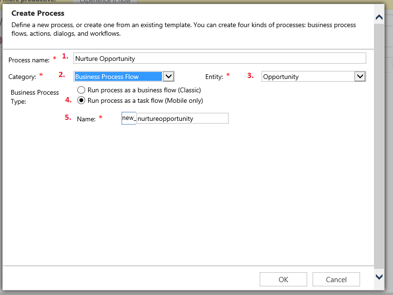Click the Opportunity value in Entity box
393x295 pixels.
pyautogui.click(x=307, y=77)
